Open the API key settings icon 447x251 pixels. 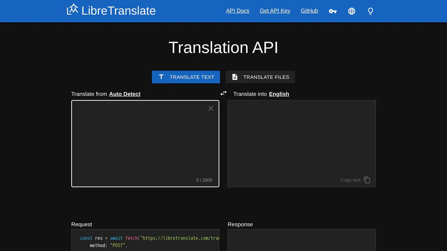pyautogui.click(x=333, y=11)
